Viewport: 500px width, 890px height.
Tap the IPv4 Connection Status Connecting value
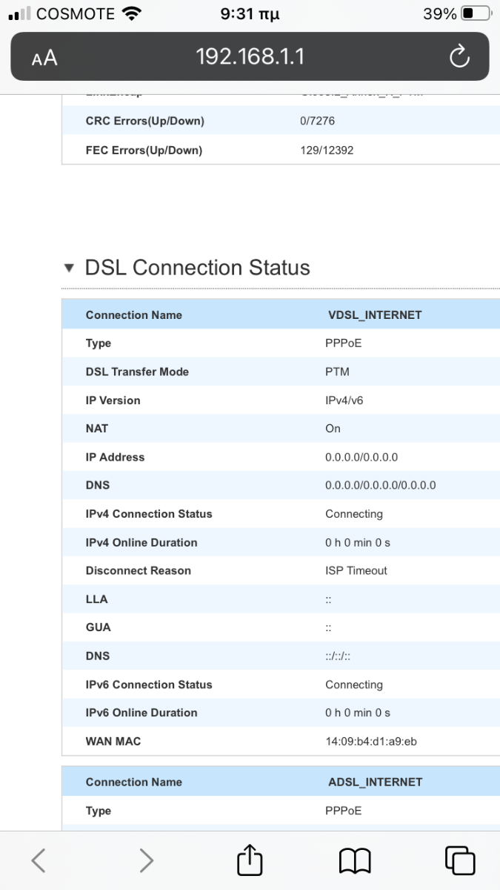pyautogui.click(x=354, y=514)
